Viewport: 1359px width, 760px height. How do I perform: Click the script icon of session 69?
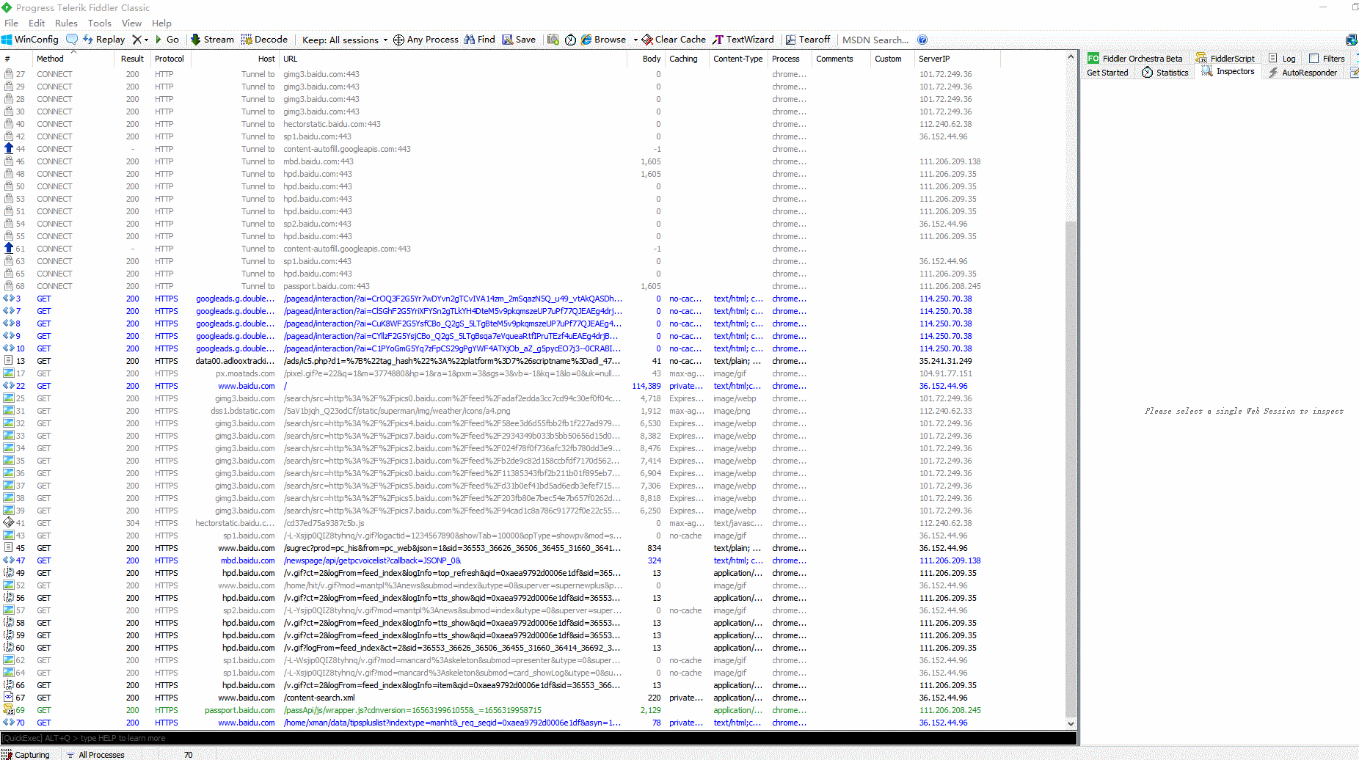pos(9,710)
